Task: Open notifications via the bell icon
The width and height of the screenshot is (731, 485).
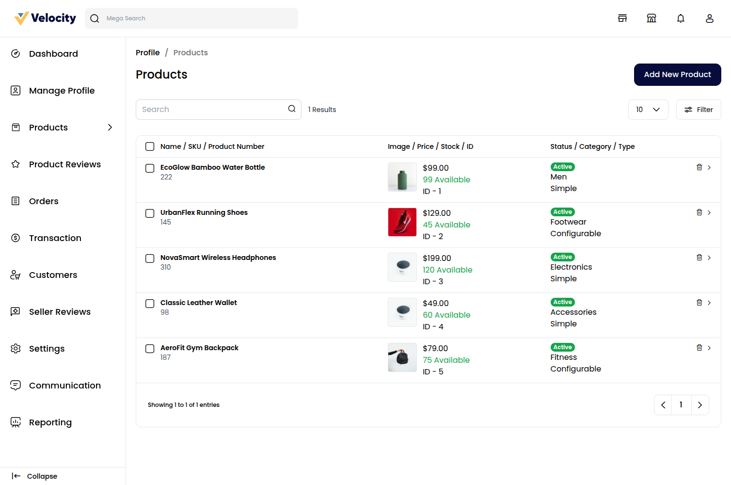Action: (681, 18)
